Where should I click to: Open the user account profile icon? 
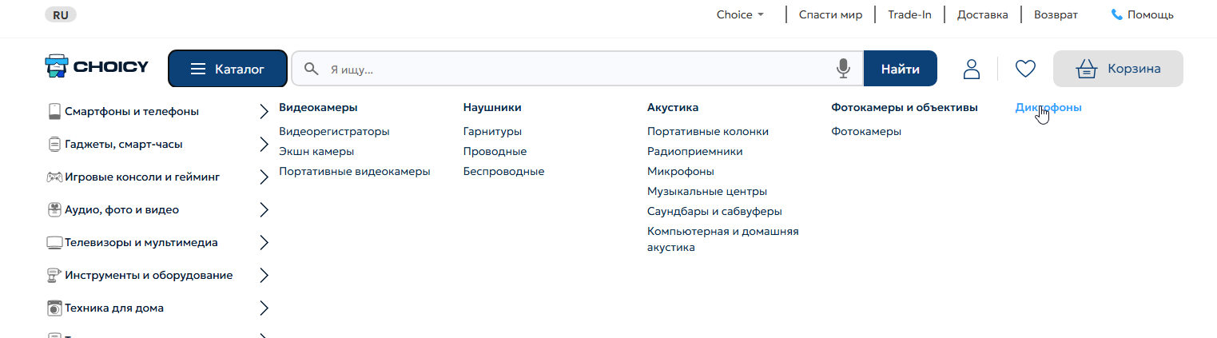[x=972, y=69]
